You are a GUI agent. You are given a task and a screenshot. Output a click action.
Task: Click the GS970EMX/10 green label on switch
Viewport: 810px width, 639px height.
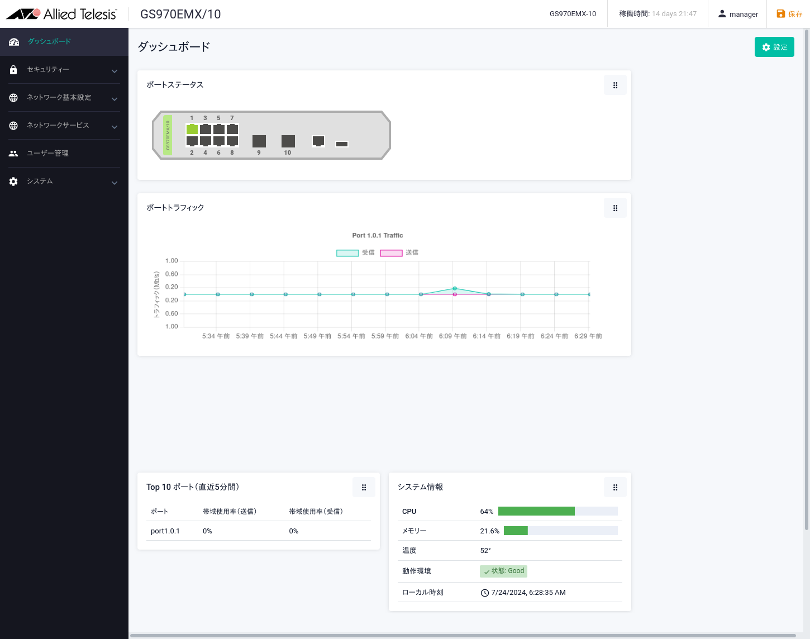[x=168, y=135]
